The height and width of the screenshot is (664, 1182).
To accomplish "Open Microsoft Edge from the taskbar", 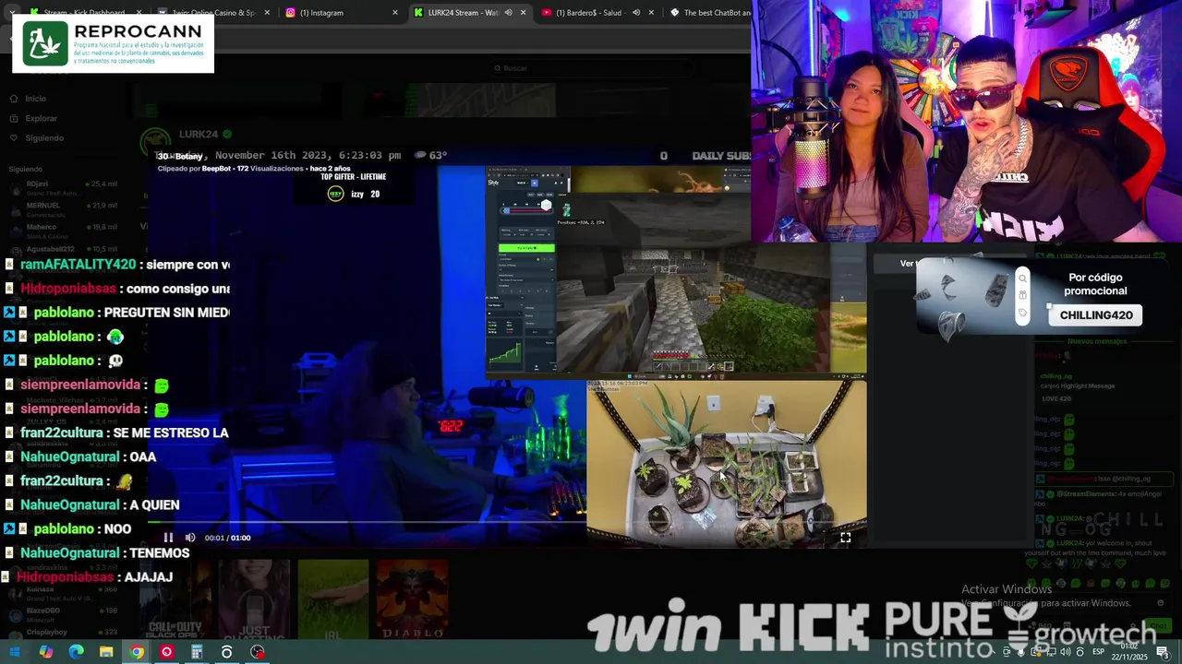I will [77, 652].
